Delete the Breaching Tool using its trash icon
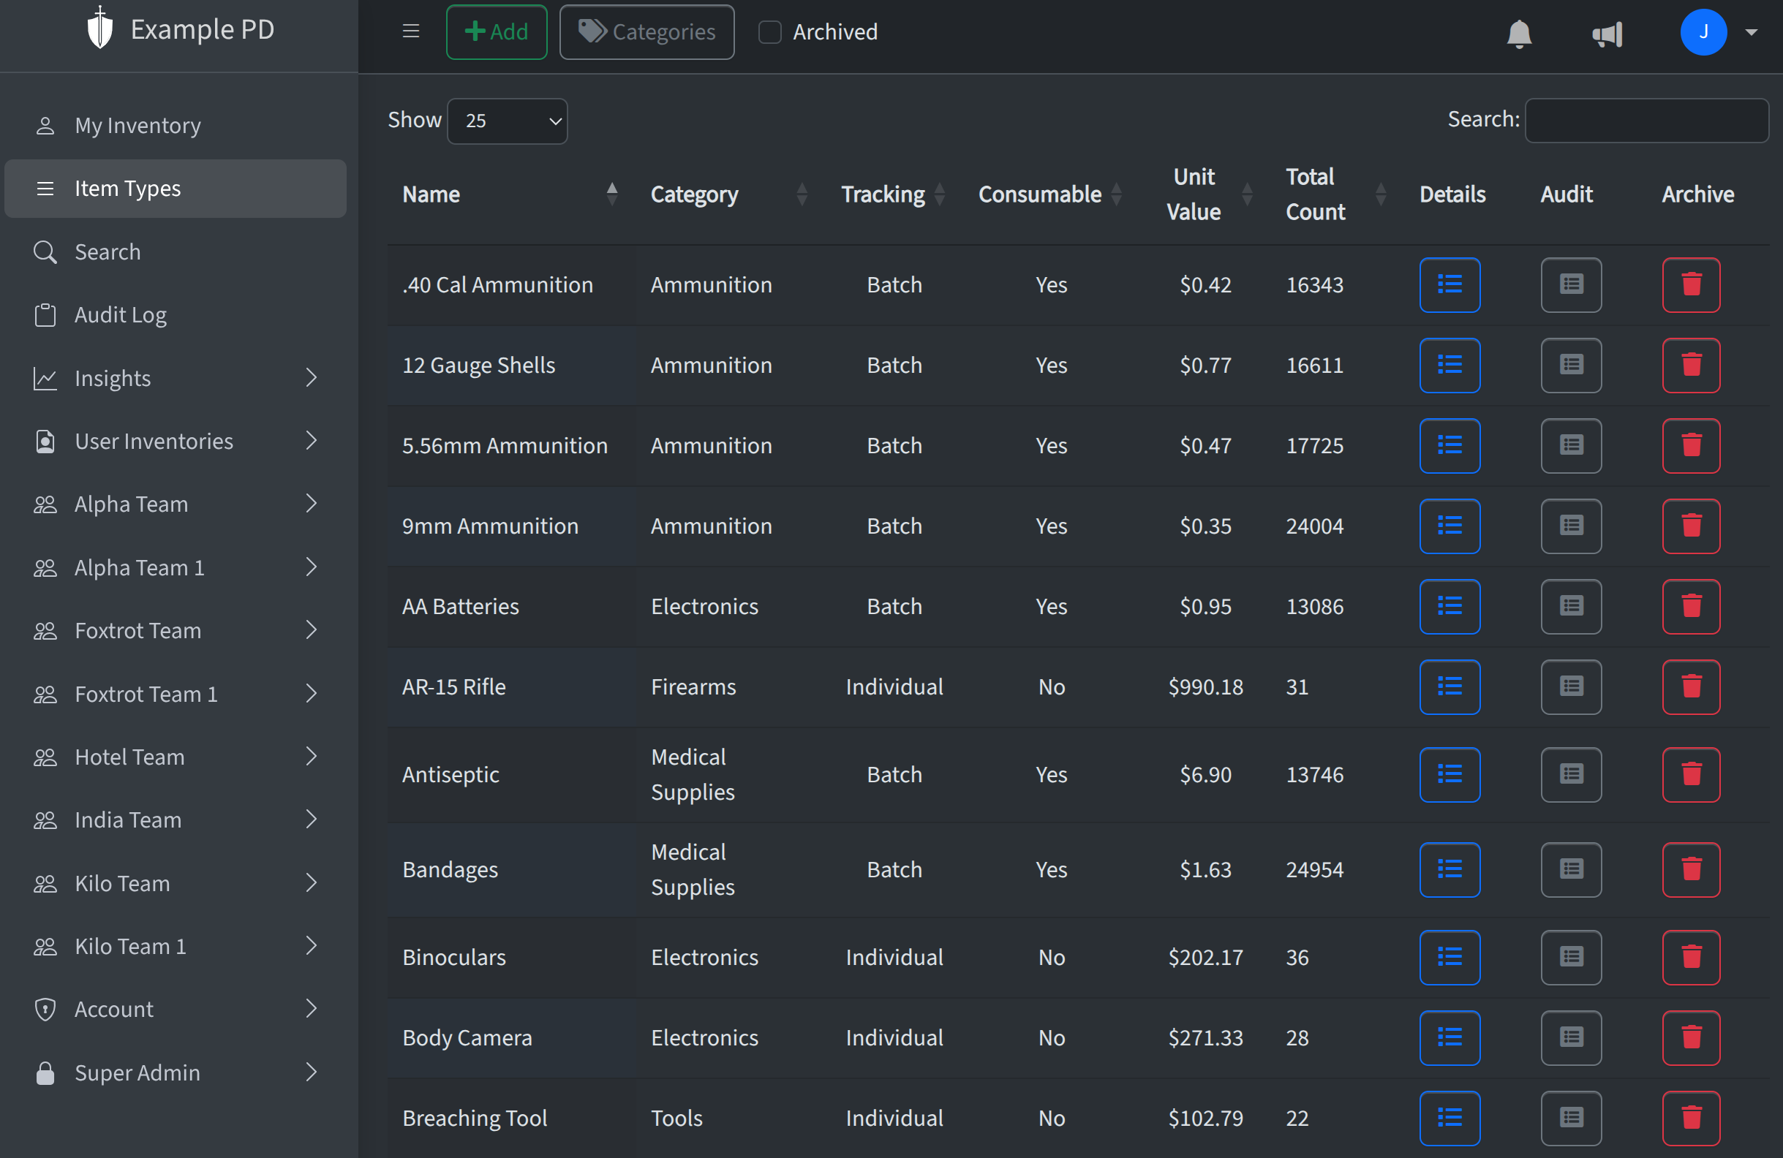Viewport: 1783px width, 1158px height. [x=1692, y=1119]
